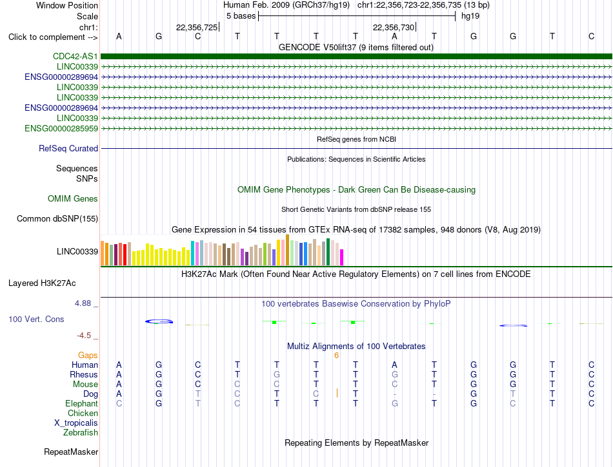
Task: Open the ENSG00000285959 transcript label
Action: [61, 128]
